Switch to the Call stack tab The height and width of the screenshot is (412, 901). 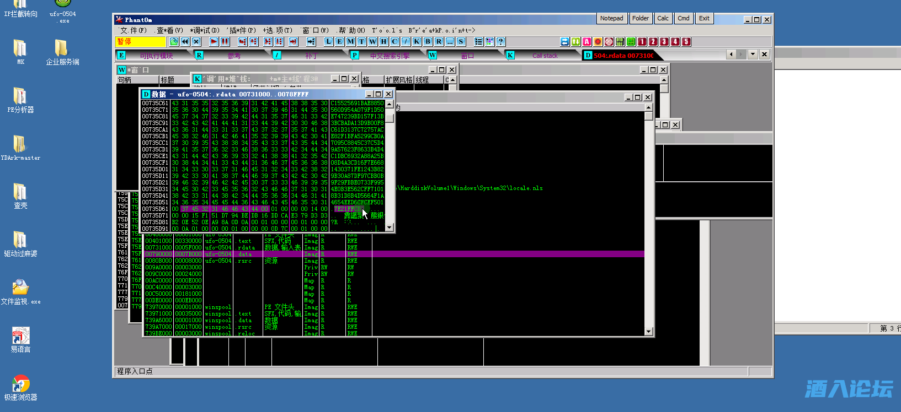[x=545, y=56]
